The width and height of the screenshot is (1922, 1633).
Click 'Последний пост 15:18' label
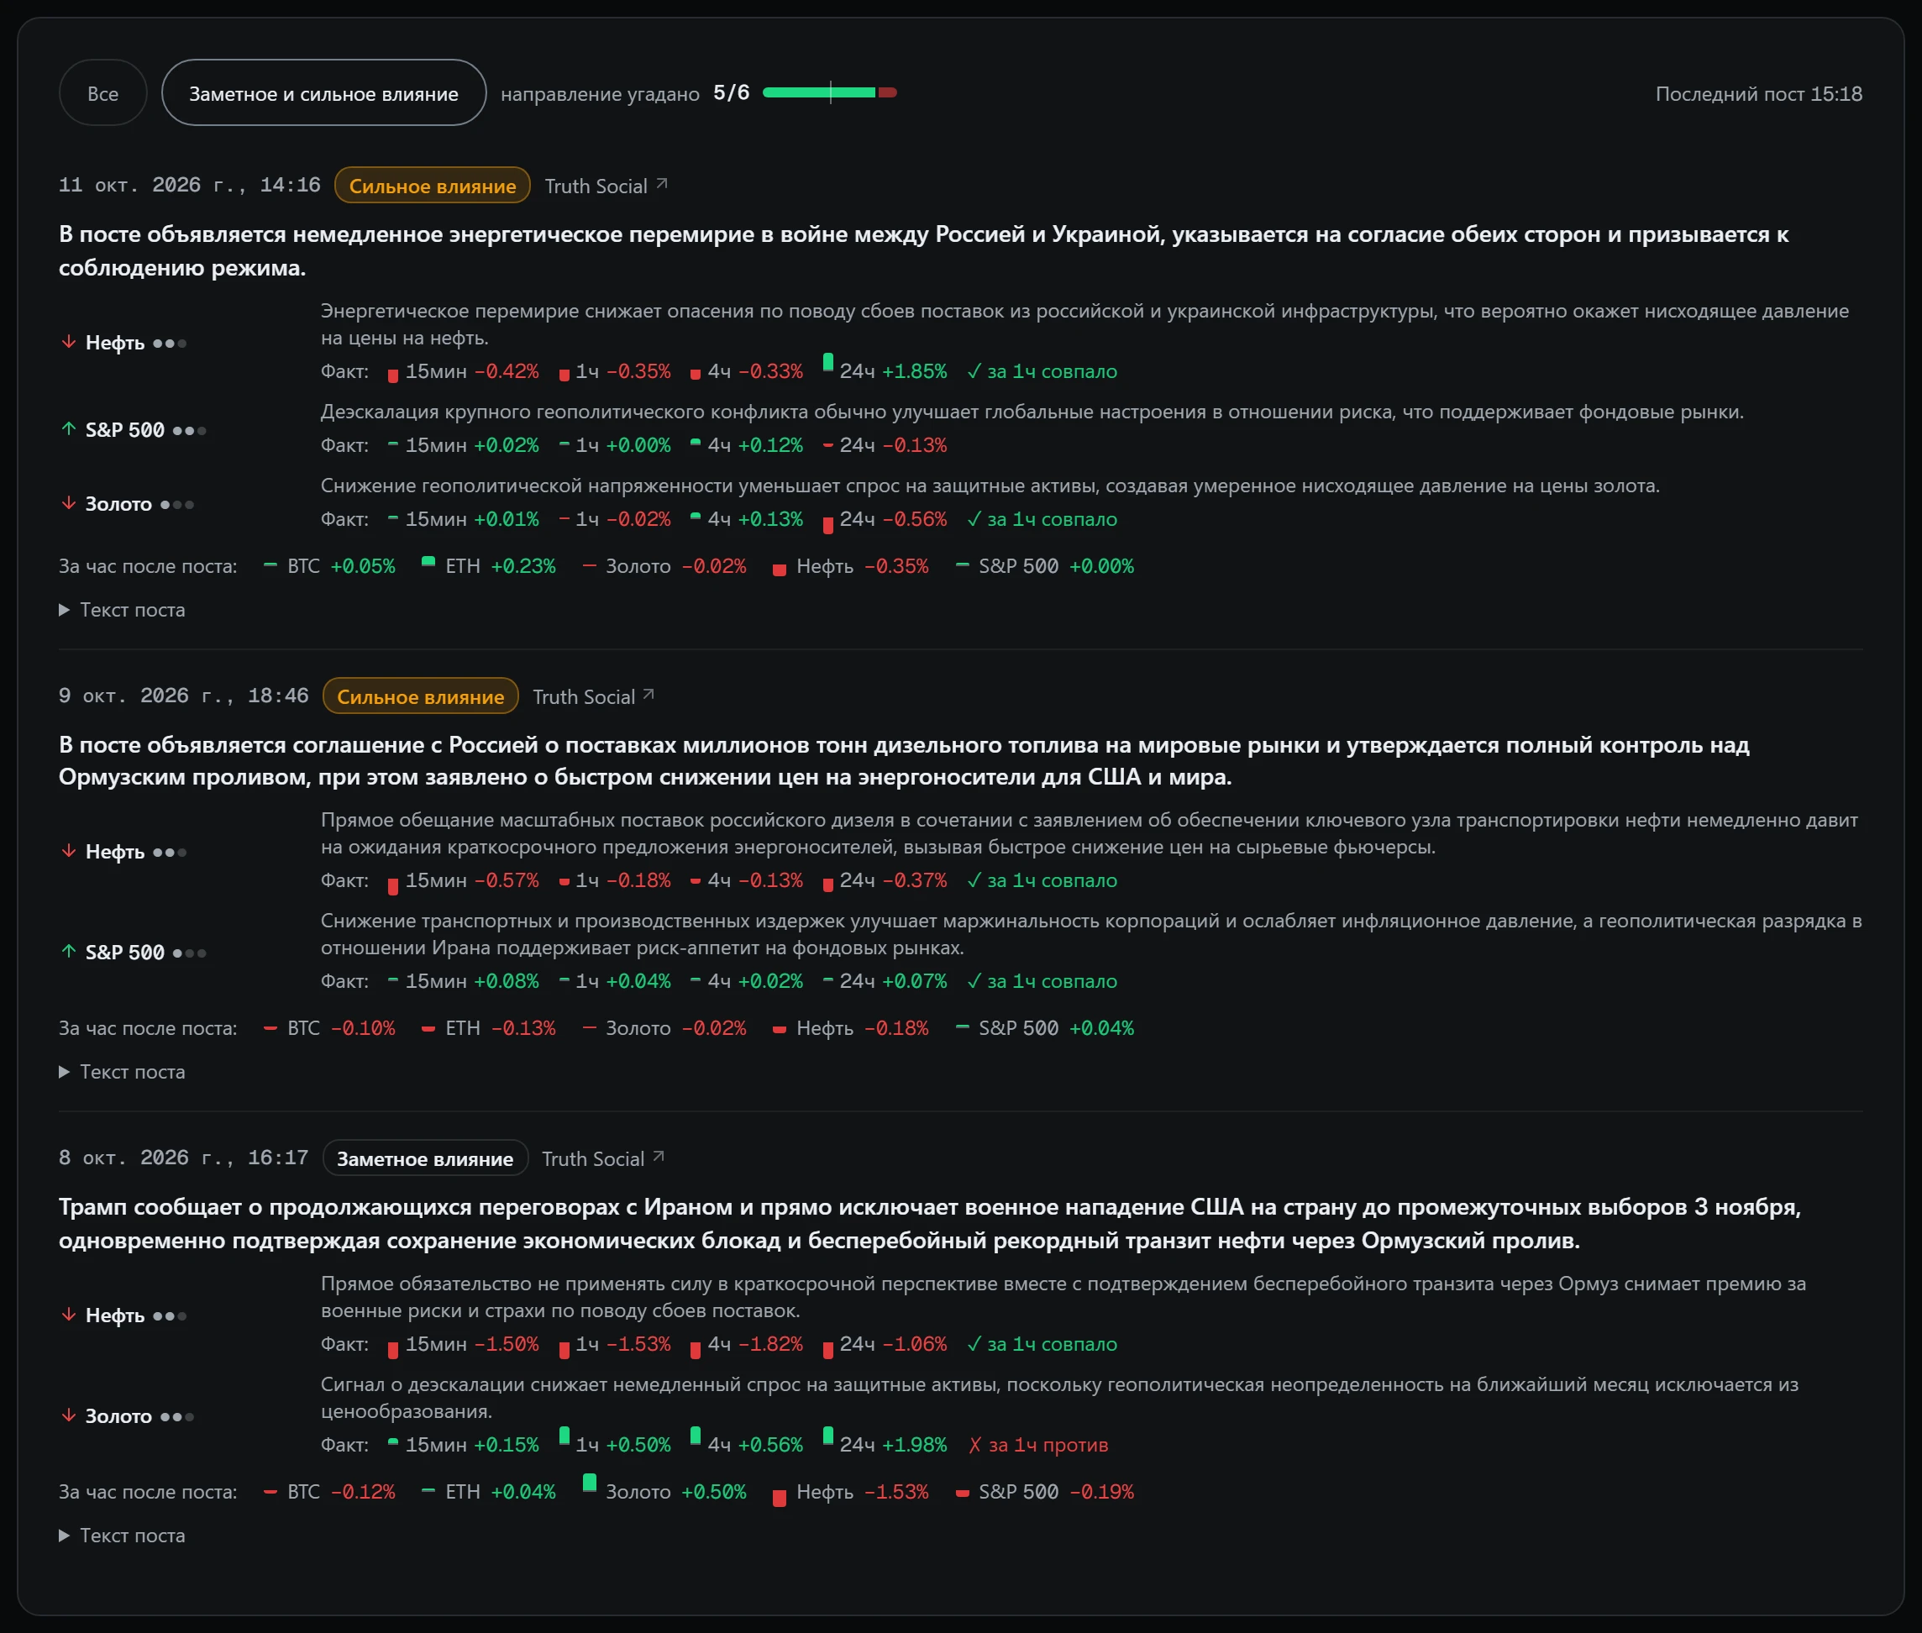pyautogui.click(x=1758, y=93)
